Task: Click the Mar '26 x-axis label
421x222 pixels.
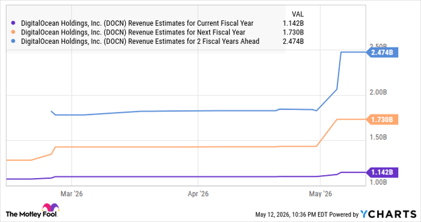Action: pos(72,194)
